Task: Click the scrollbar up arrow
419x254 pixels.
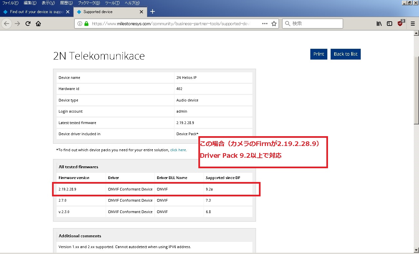Action: (x=416, y=33)
